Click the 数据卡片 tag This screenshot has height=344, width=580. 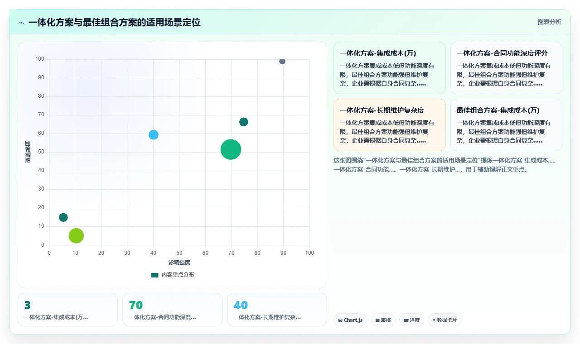[x=445, y=320]
